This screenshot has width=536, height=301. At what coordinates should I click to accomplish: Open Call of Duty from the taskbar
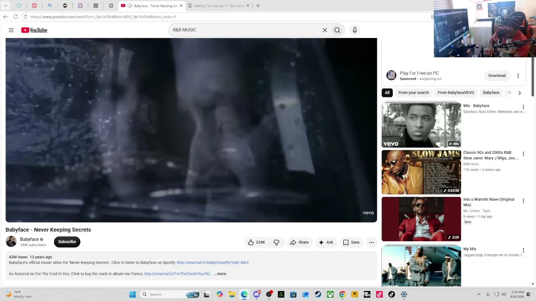[x=367, y=294]
